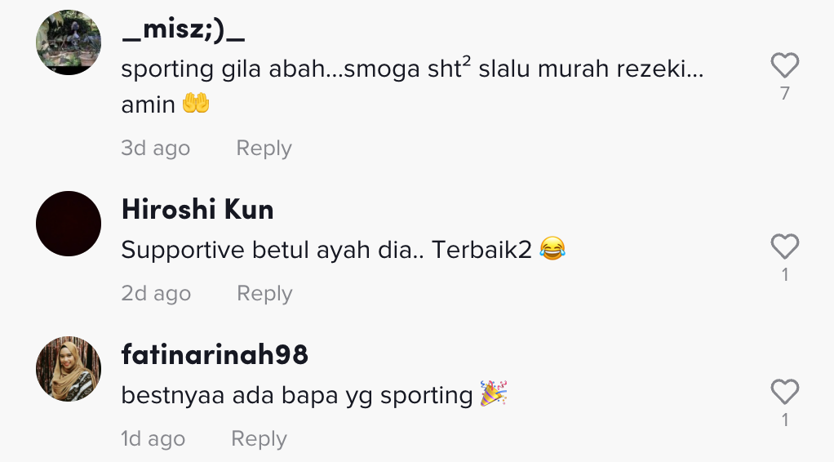Like the comment by _misz;)_

(x=784, y=65)
